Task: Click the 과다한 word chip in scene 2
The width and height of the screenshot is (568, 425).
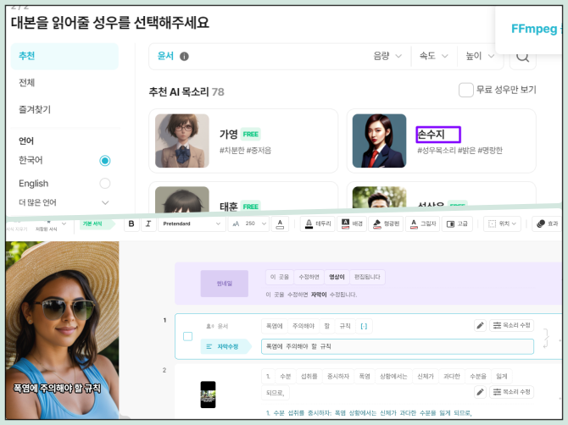Action: [451, 377]
